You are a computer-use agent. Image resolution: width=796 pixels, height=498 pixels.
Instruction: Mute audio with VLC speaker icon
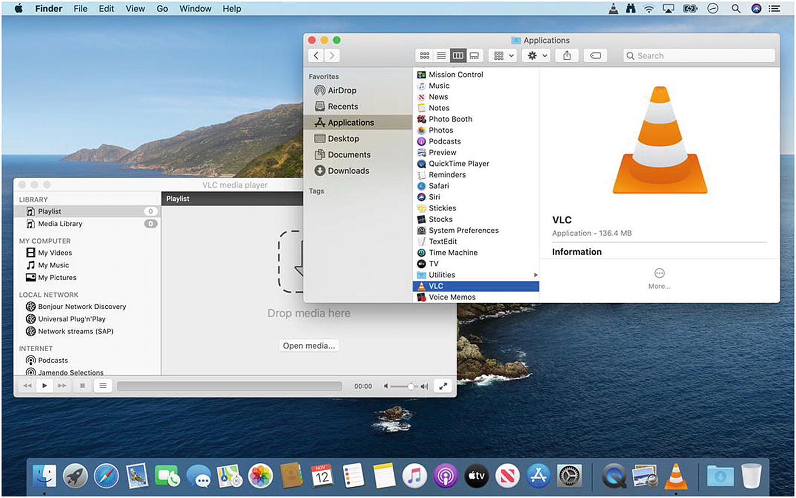click(385, 386)
